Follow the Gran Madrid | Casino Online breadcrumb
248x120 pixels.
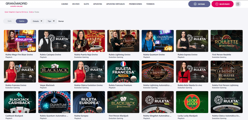pos(16,12)
